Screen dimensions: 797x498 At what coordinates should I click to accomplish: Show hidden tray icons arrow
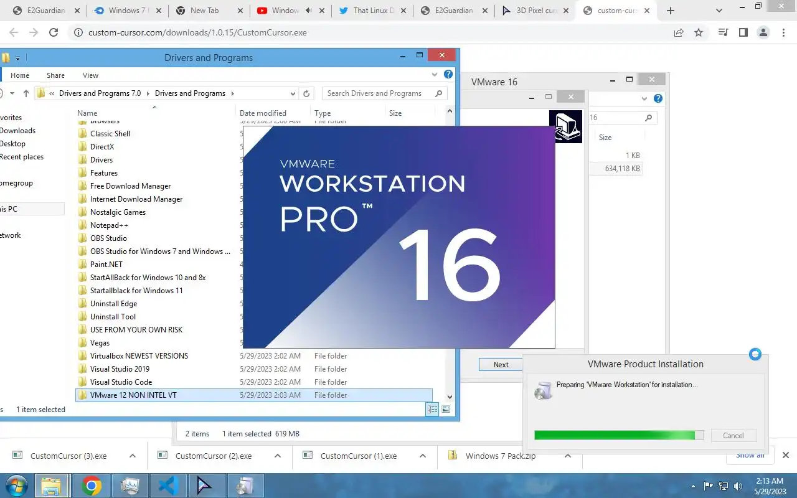pos(694,486)
